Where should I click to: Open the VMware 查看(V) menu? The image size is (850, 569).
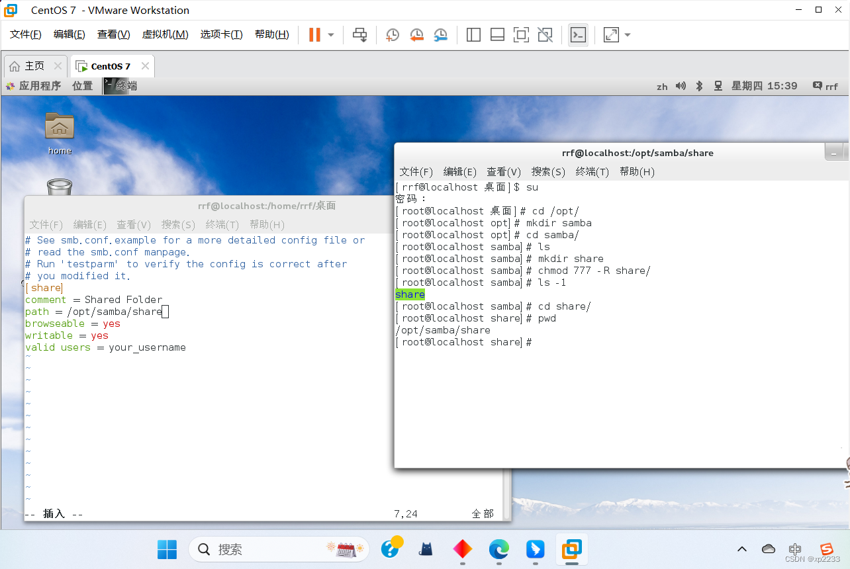113,34
